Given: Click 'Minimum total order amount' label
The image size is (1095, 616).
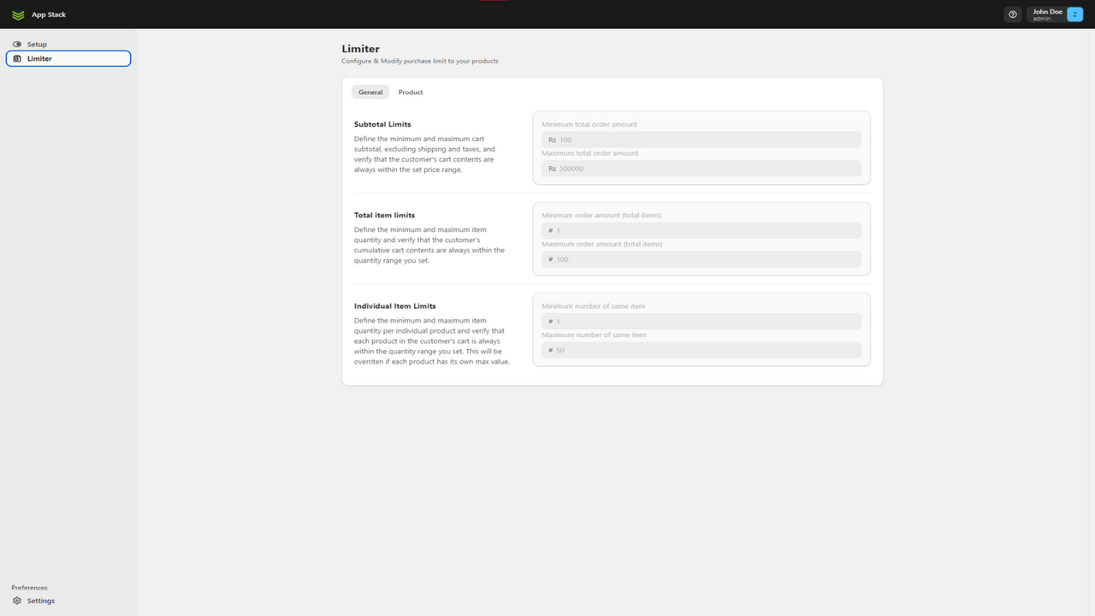Looking at the screenshot, I should [x=589, y=125].
